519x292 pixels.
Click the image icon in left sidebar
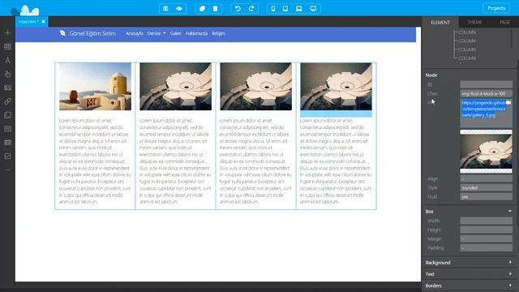click(7, 88)
